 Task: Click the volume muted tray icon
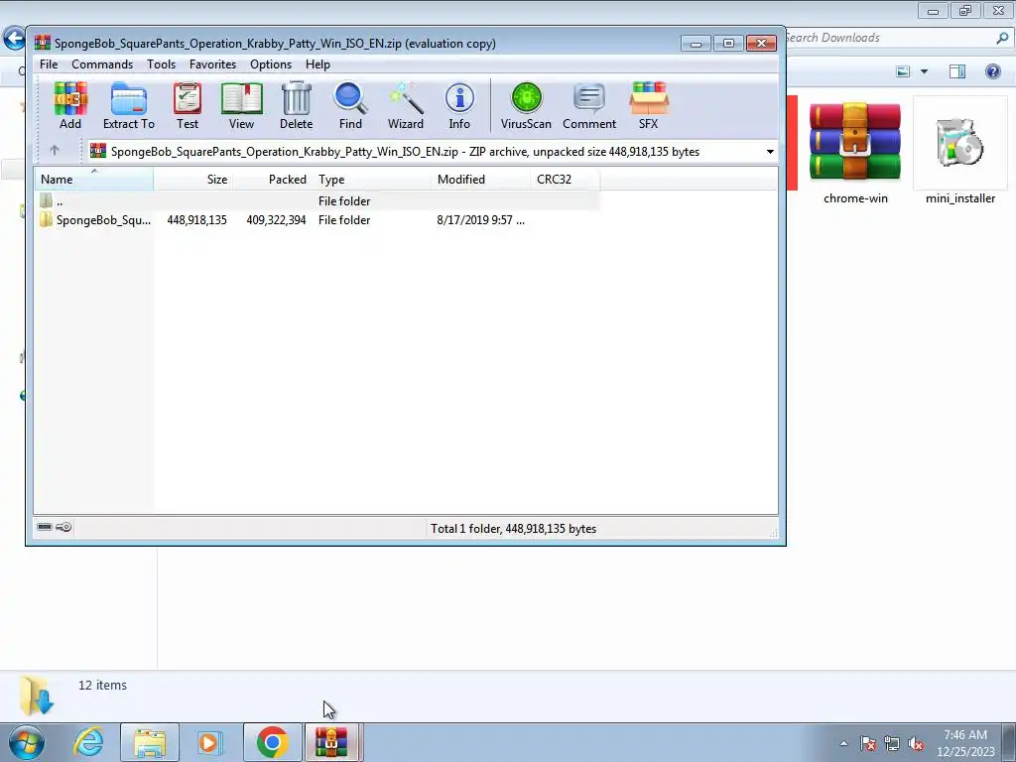coord(916,743)
